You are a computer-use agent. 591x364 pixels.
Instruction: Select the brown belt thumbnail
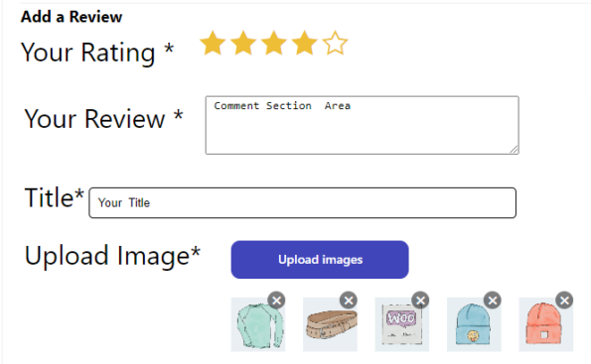(330, 324)
